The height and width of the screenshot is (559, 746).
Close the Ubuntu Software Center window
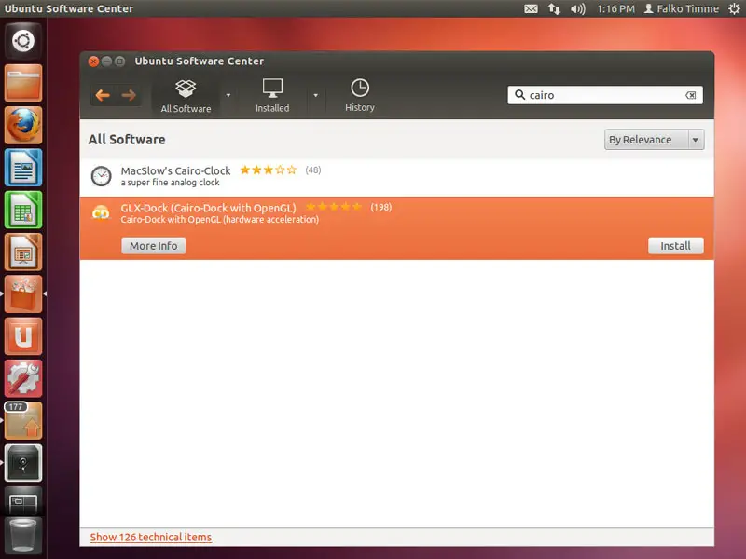click(94, 61)
